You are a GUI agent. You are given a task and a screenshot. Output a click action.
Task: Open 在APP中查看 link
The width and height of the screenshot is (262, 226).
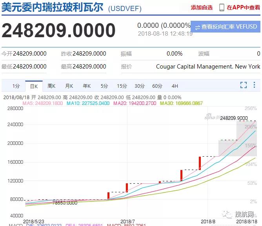243,7
